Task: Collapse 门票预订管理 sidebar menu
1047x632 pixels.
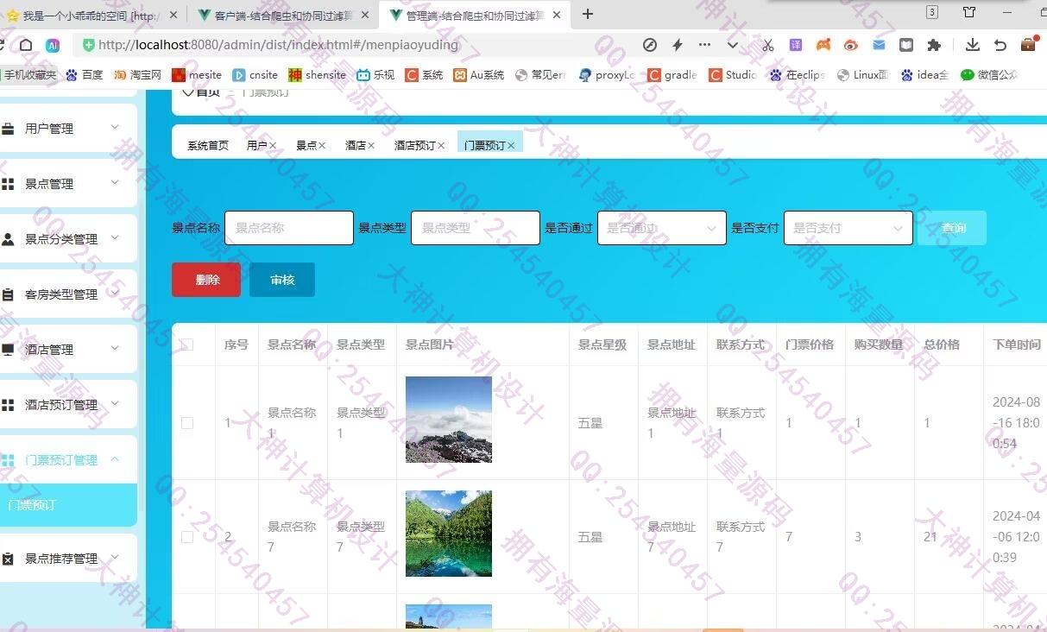Action: [67, 459]
